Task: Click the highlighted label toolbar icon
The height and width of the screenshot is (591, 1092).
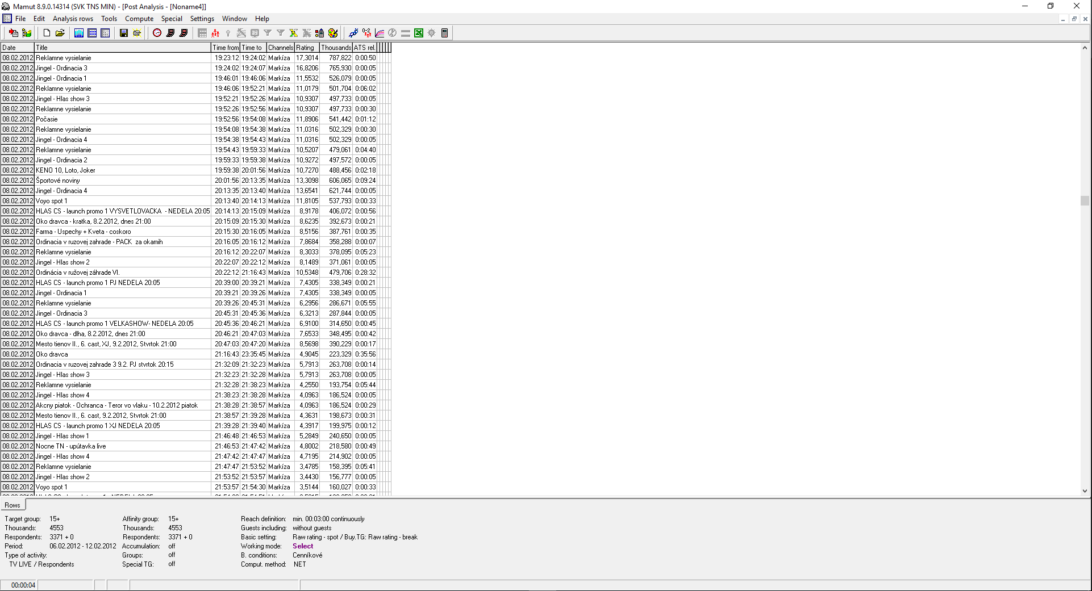Action: (x=137, y=33)
